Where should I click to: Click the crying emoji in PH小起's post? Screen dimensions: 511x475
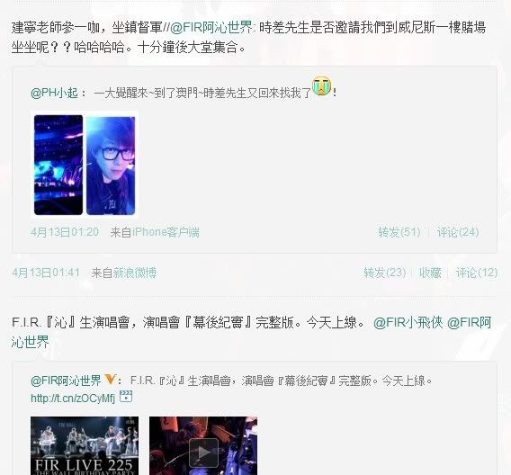322,86
